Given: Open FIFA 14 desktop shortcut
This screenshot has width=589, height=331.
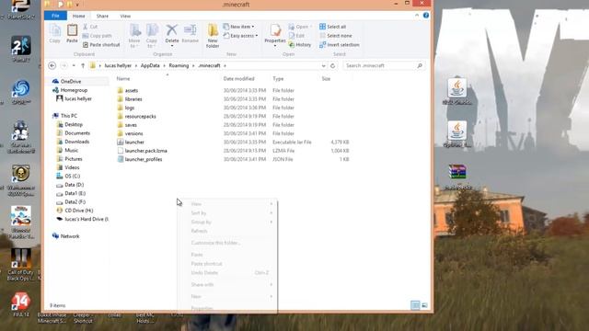Looking at the screenshot, I should pyautogui.click(x=21, y=305).
